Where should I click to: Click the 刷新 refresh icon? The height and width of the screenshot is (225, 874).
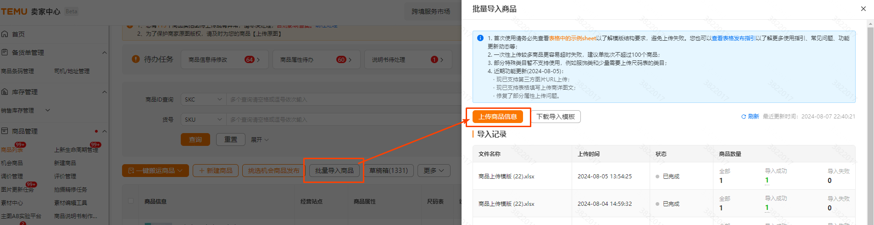(x=743, y=117)
